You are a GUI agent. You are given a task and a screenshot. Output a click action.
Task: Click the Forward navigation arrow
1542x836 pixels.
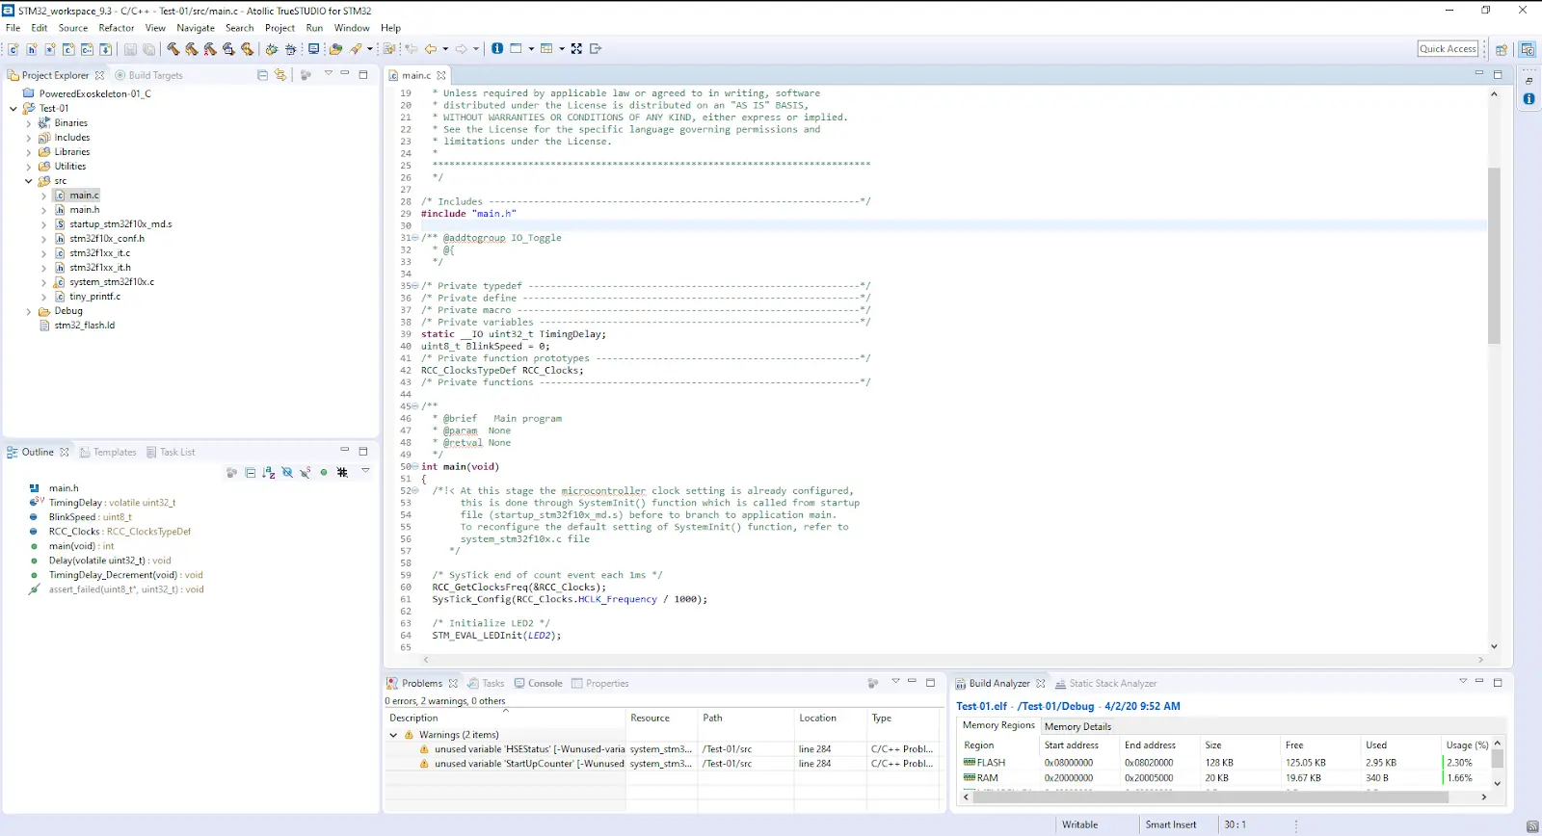coord(462,49)
